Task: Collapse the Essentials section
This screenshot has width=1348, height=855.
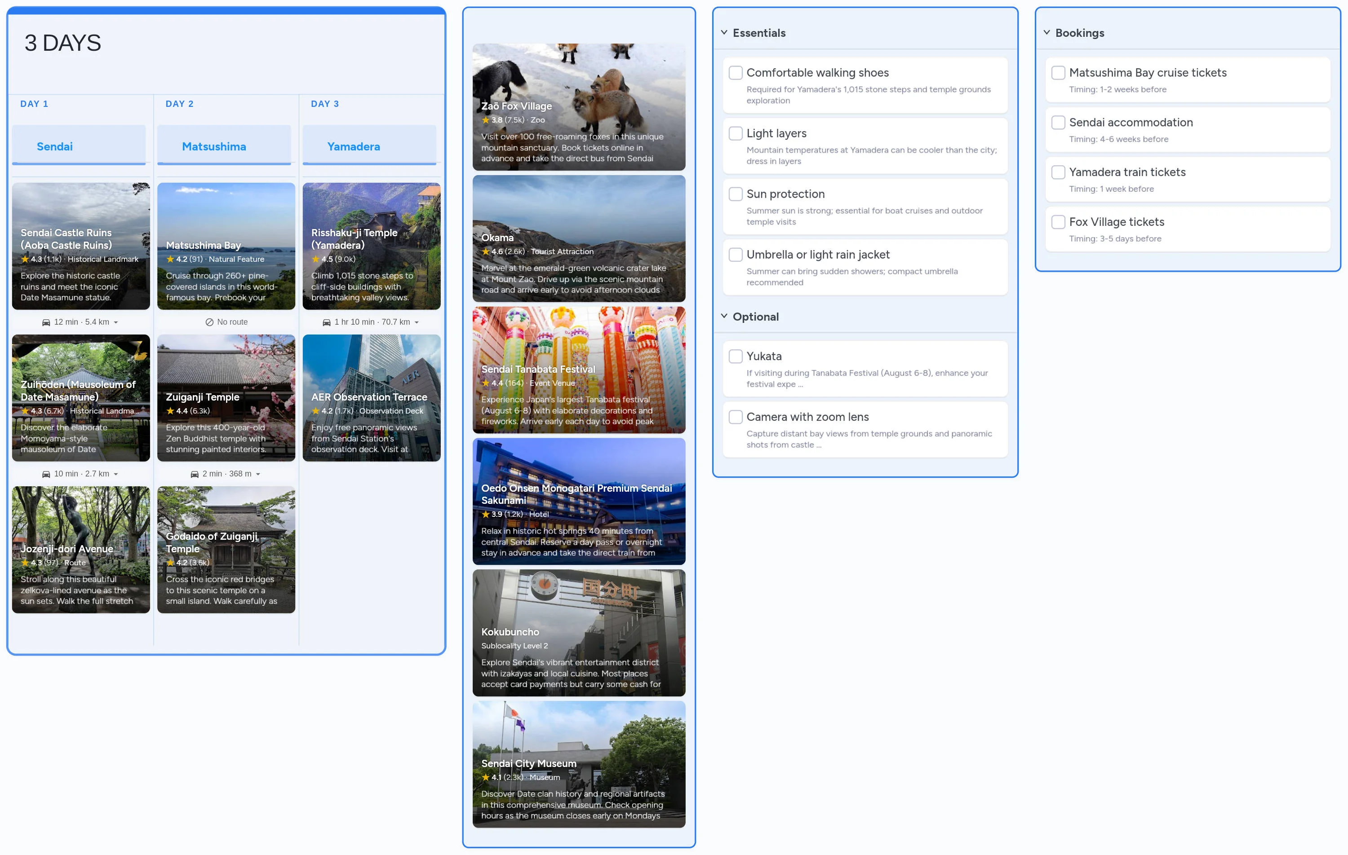Action: (724, 32)
